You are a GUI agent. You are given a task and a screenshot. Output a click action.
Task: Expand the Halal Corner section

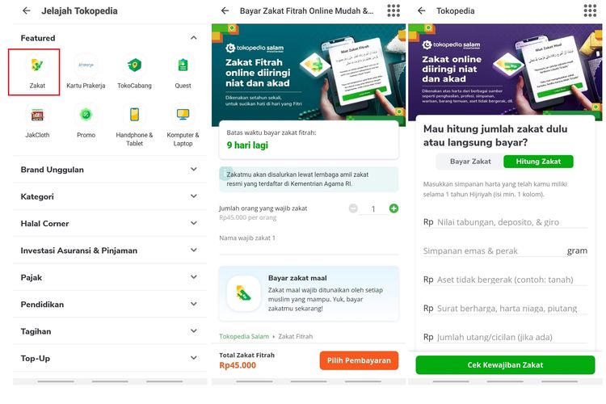[193, 224]
